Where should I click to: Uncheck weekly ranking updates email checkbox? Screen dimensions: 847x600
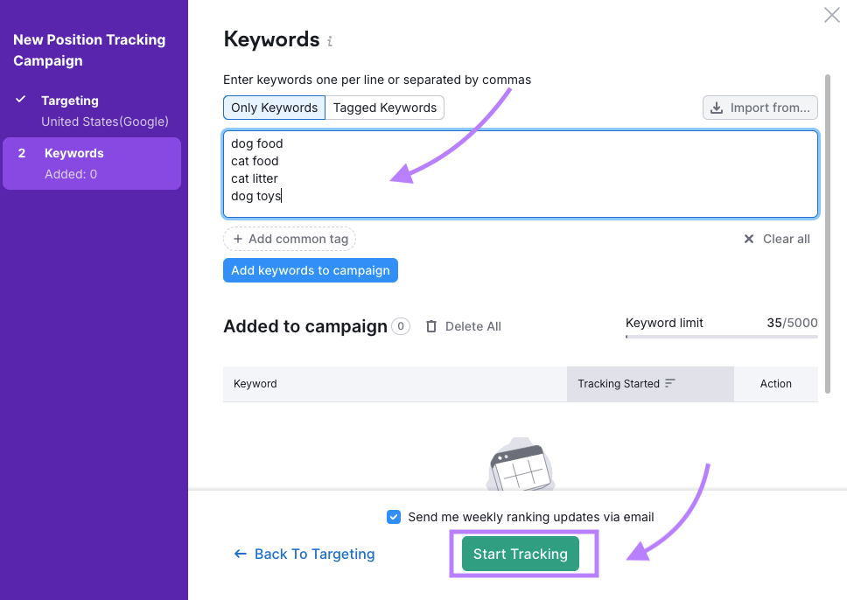394,517
